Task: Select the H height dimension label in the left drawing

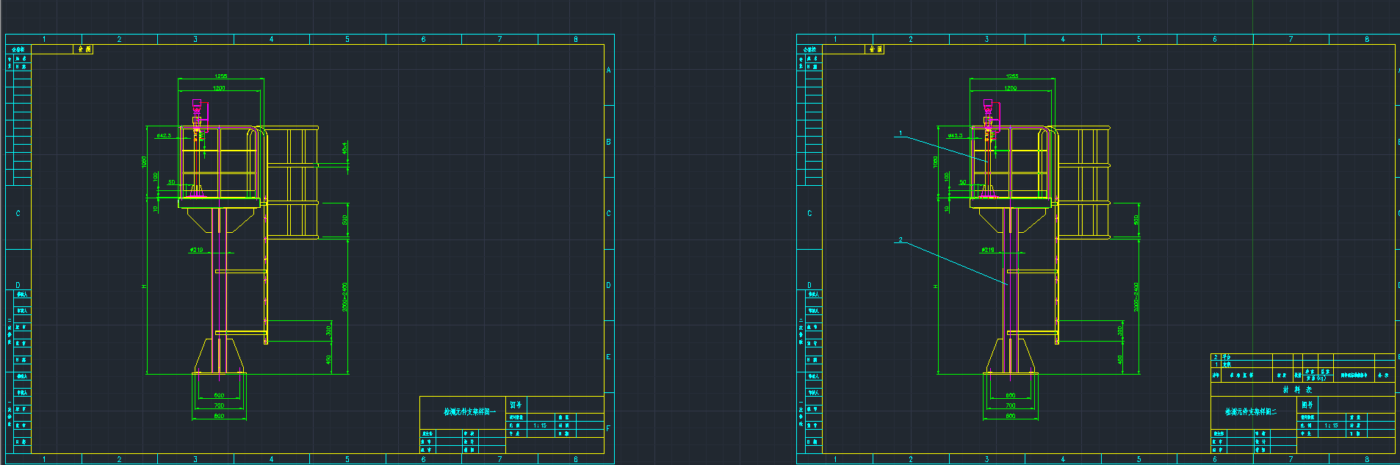Action: [x=145, y=286]
